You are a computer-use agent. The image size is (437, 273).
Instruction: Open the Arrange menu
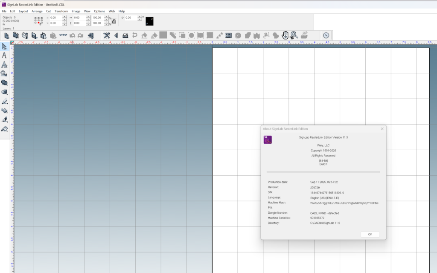(x=37, y=11)
